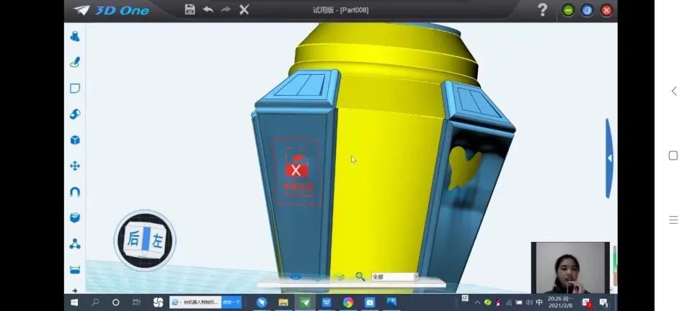The height and width of the screenshot is (311, 692).
Task: Select the measure distance tool
Action: click(x=75, y=269)
